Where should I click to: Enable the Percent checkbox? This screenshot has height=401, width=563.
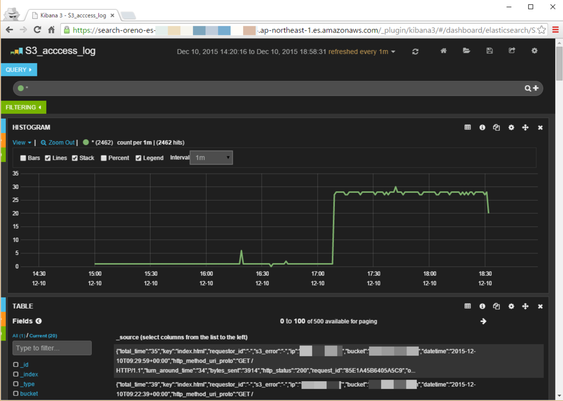pyautogui.click(x=104, y=158)
